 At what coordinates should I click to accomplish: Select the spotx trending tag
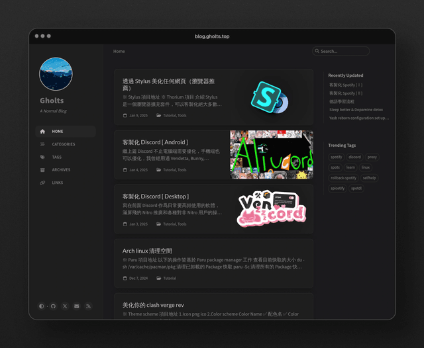tap(335, 167)
